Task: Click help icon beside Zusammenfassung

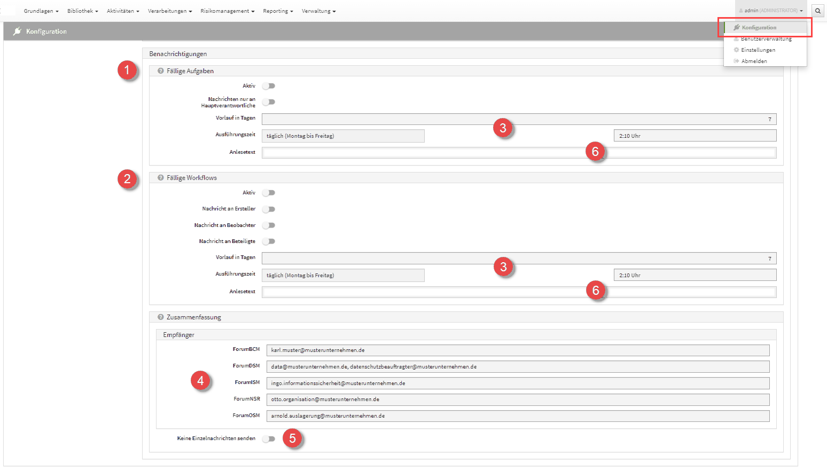Action: [x=160, y=317]
